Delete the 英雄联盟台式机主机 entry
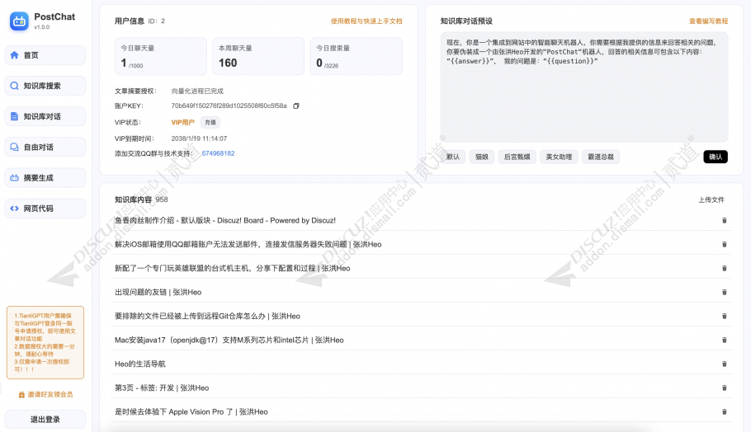 click(x=725, y=269)
